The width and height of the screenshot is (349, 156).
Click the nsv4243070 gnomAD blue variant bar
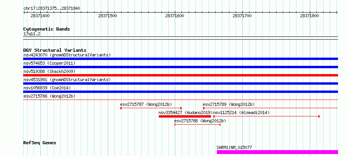point(180,59)
